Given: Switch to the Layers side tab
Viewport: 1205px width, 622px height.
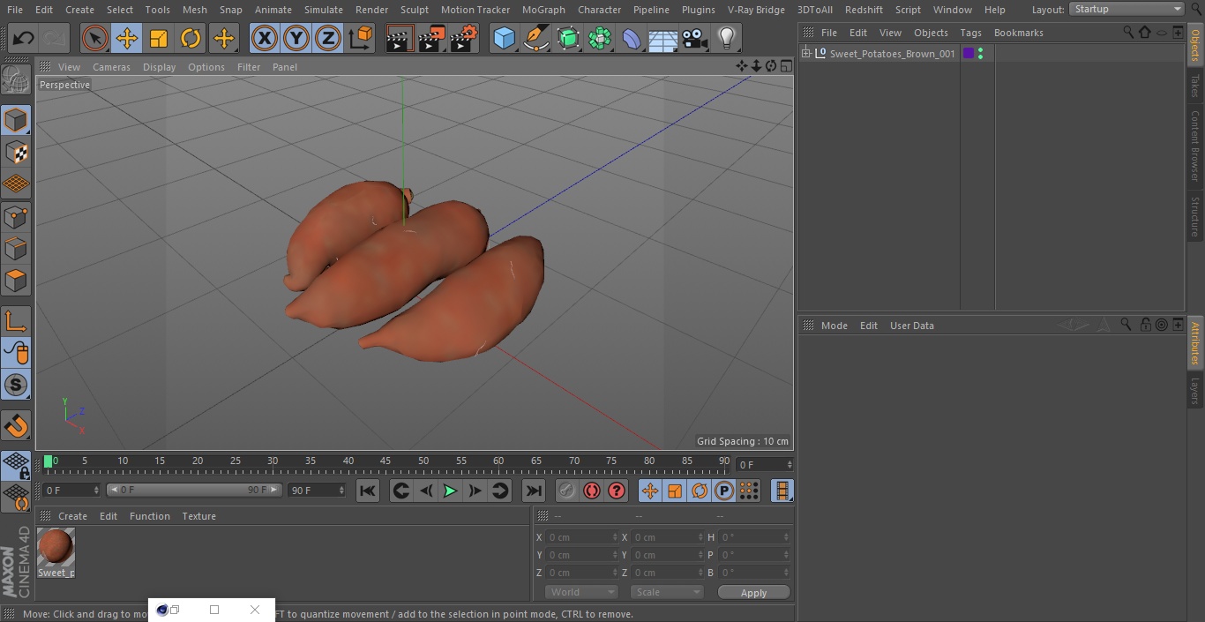Looking at the screenshot, I should pos(1195,391).
